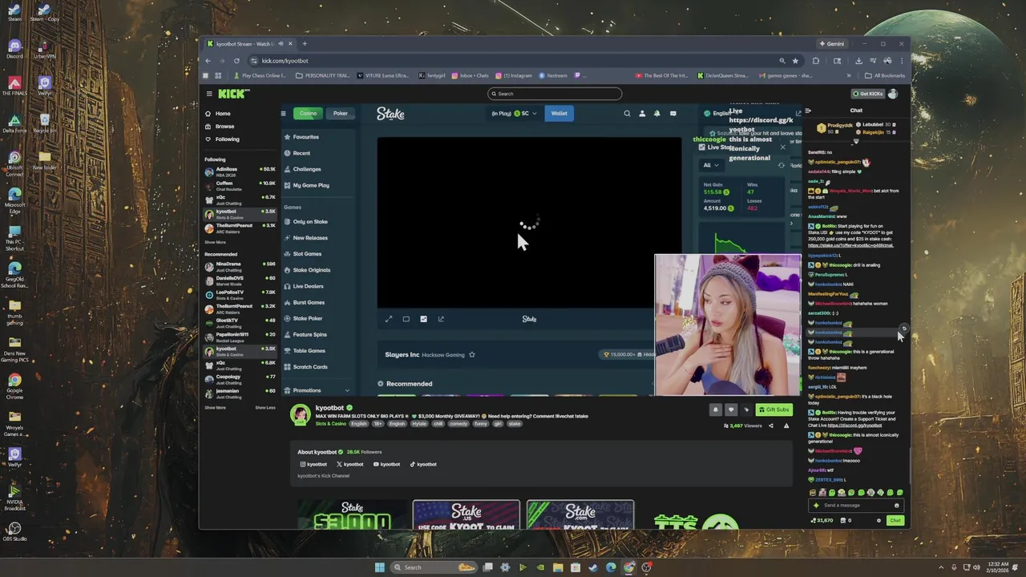Open My Game Play in Stake sidebar
The image size is (1026, 577).
point(311,186)
